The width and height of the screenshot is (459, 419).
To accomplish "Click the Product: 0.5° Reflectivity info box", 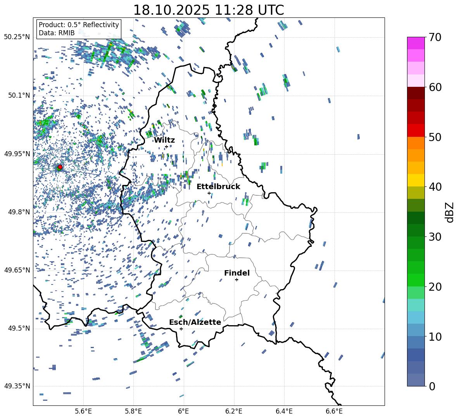I will [79, 29].
